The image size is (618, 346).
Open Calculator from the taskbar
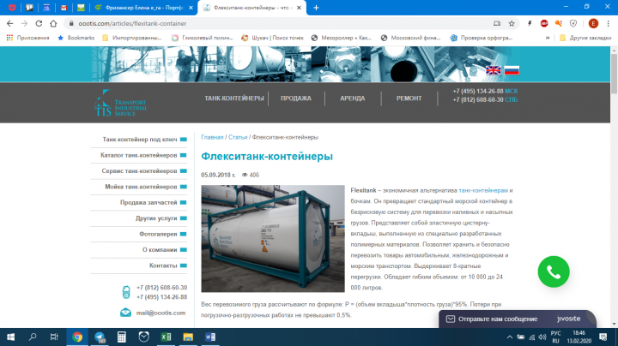121,337
